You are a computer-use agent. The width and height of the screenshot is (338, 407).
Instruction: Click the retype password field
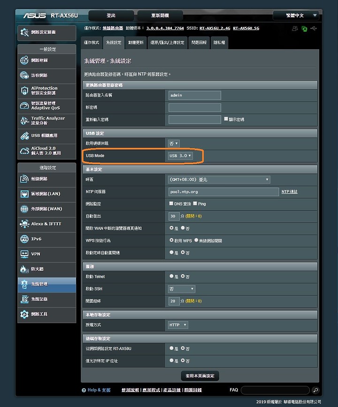pyautogui.click(x=195, y=120)
